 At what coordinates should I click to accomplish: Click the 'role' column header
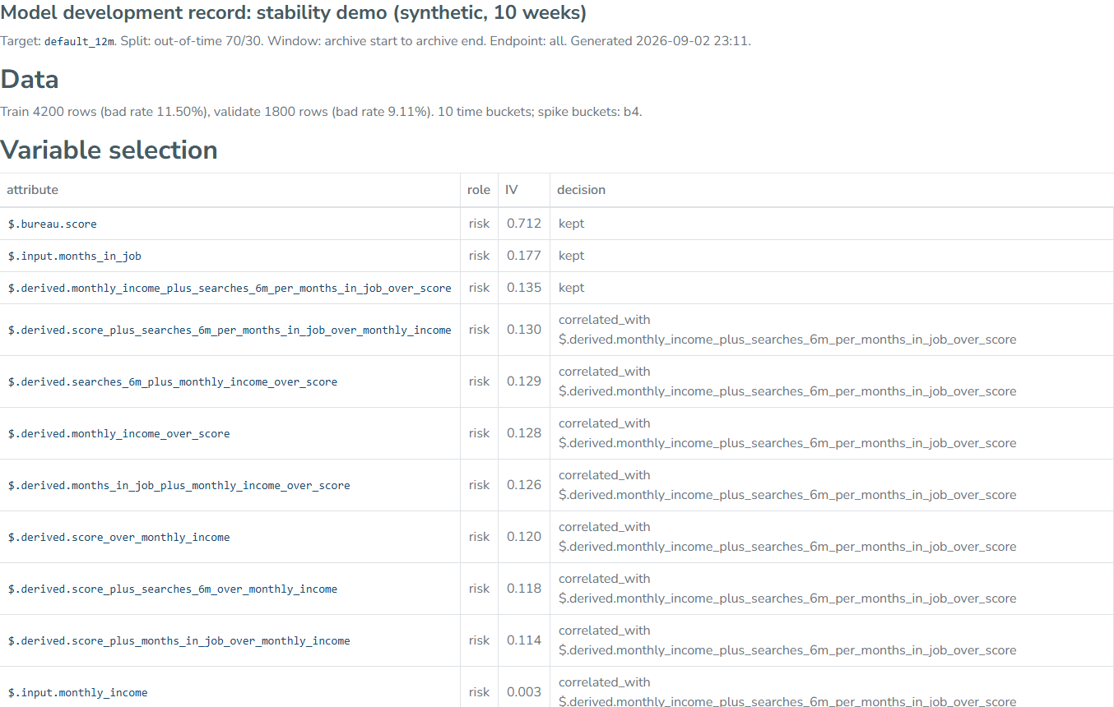coord(479,190)
